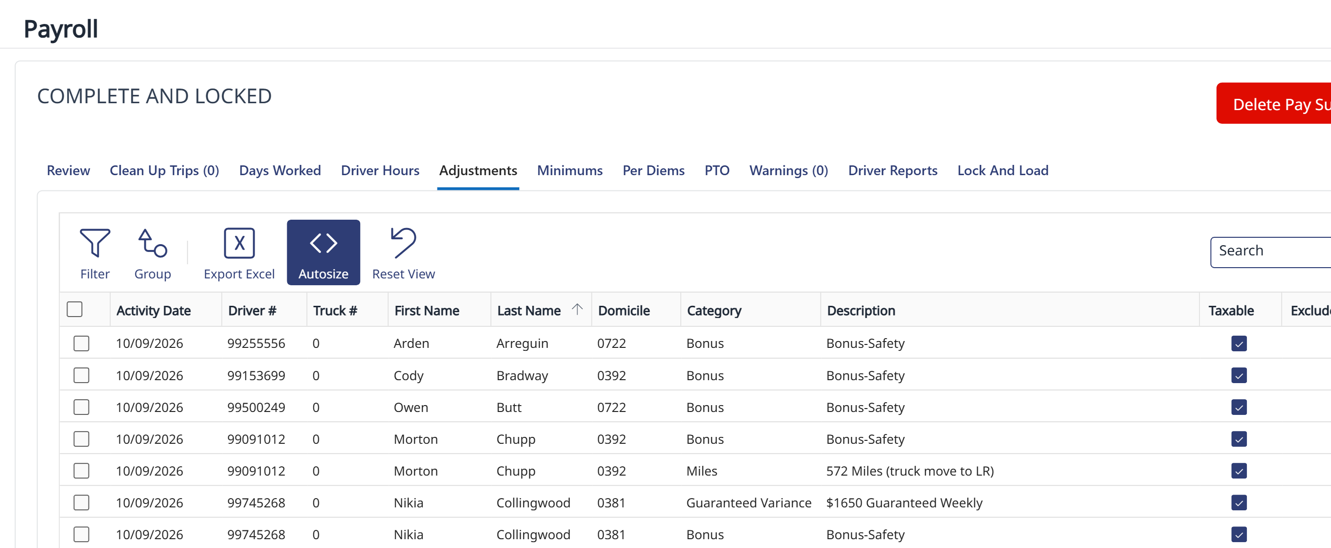Click the Last Name sort arrow

tap(577, 309)
